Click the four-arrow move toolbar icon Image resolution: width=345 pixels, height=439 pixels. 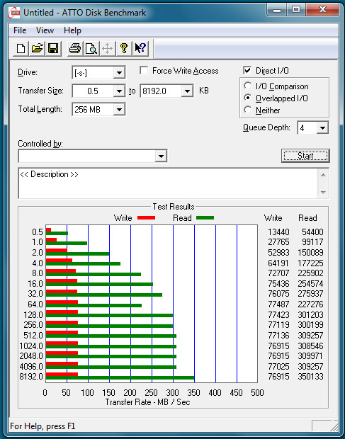107,49
